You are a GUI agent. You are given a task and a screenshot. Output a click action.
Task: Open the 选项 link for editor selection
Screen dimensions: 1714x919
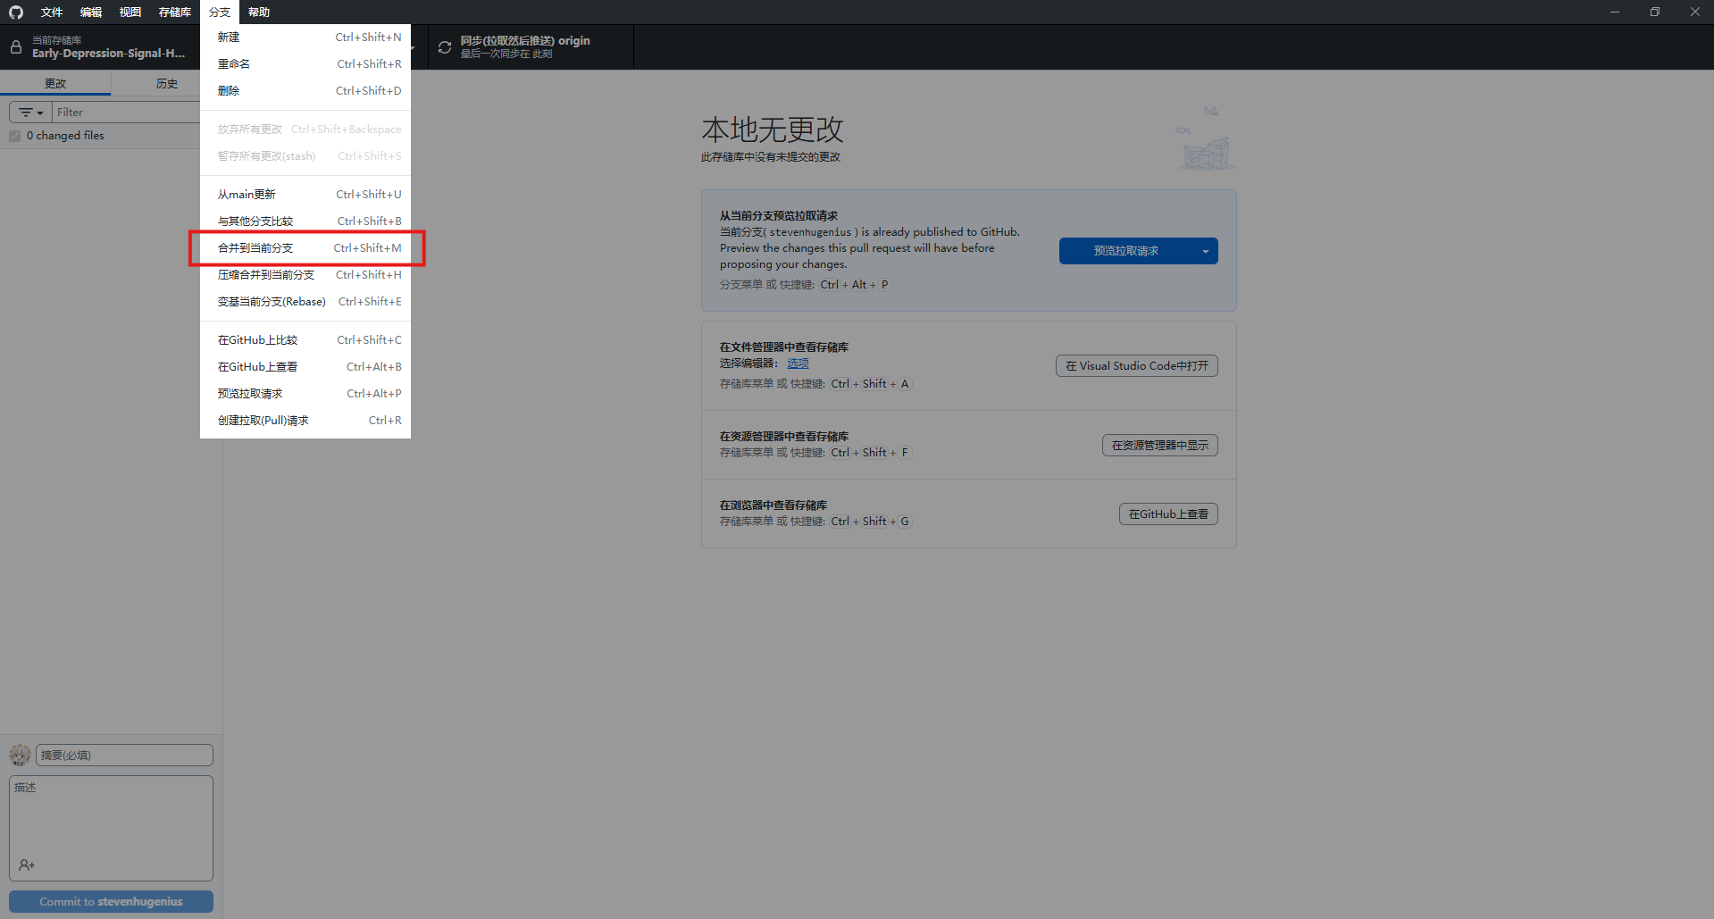(x=798, y=363)
